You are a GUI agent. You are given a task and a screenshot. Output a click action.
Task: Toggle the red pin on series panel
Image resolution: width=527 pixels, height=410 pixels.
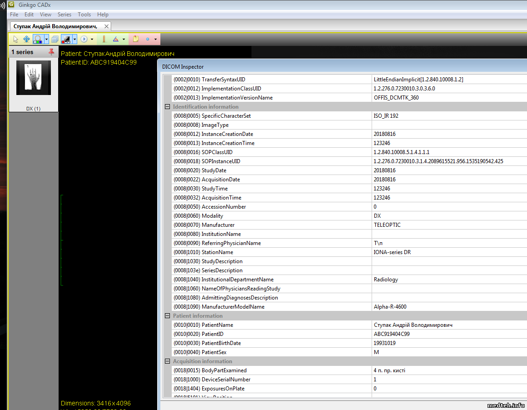coord(51,52)
